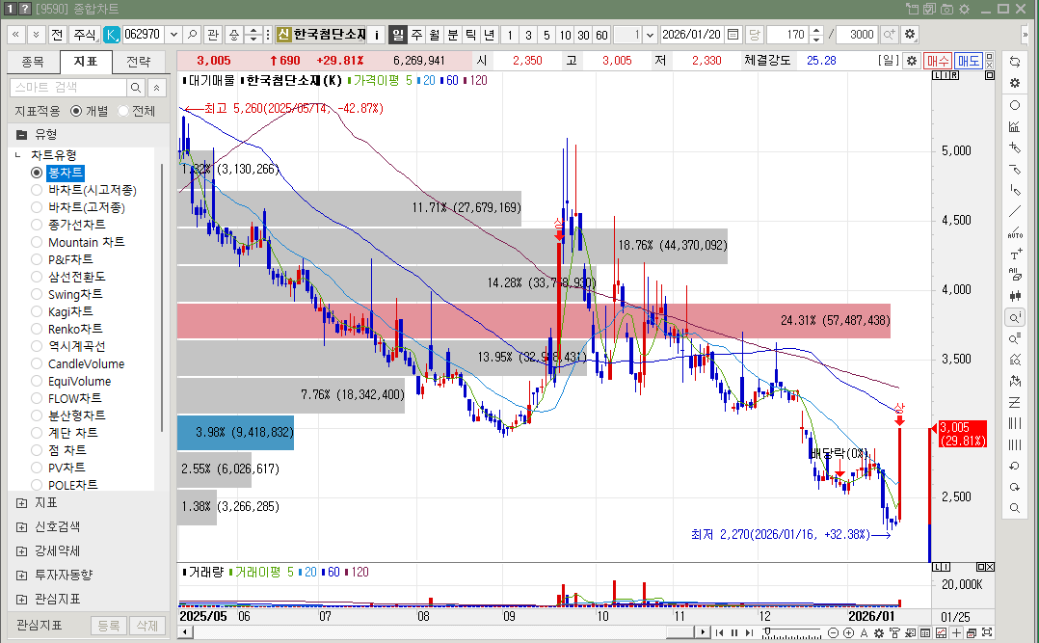Click the stock code search magnifier icon
This screenshot has width=1039, height=643.
point(192,35)
